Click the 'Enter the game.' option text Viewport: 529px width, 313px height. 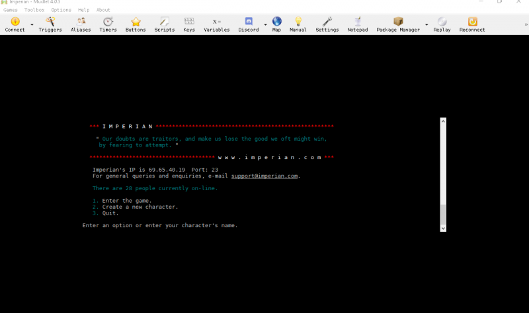(127, 201)
